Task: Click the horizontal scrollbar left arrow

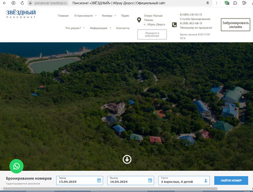Action: pyautogui.click(x=1, y=189)
